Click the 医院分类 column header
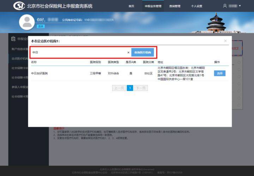The width and height of the screenshot is (254, 176). tap(149, 62)
